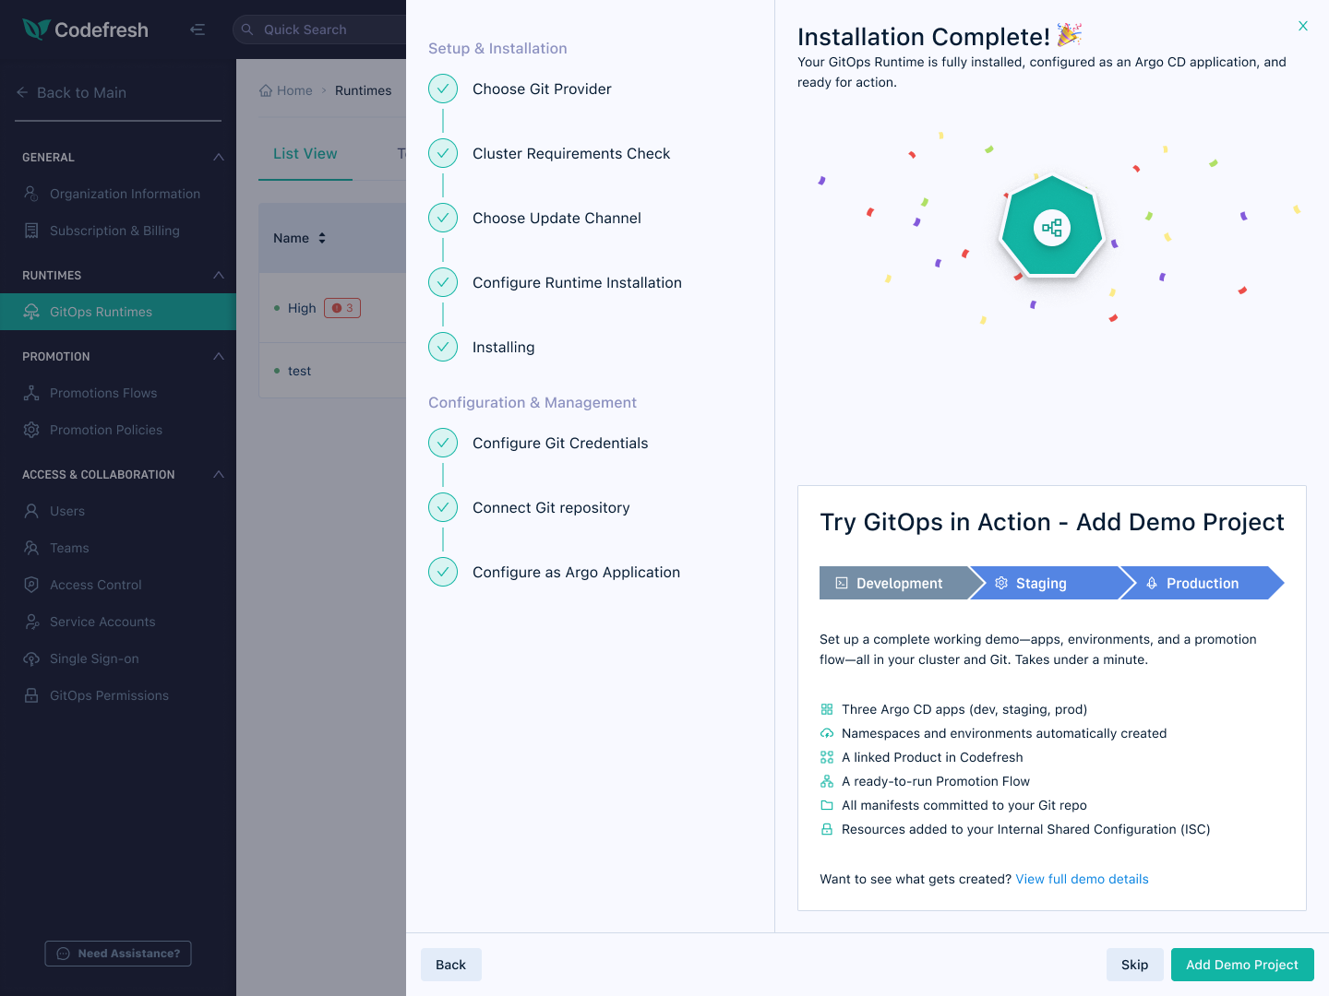The image size is (1329, 996).
Task: Click the red error badge showing 3
Action: tap(342, 308)
